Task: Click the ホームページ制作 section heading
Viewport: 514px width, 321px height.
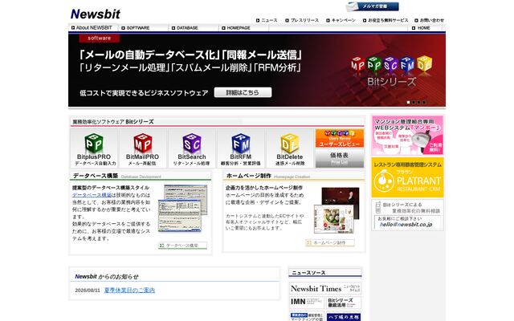Action: pos(249,176)
